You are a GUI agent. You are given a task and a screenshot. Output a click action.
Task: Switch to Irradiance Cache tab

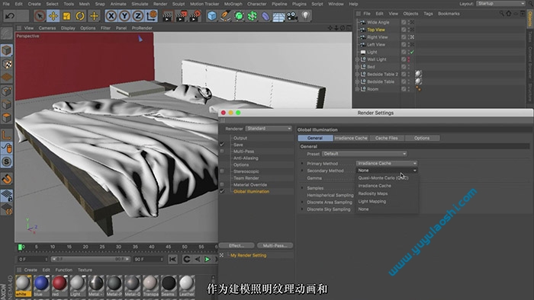351,138
